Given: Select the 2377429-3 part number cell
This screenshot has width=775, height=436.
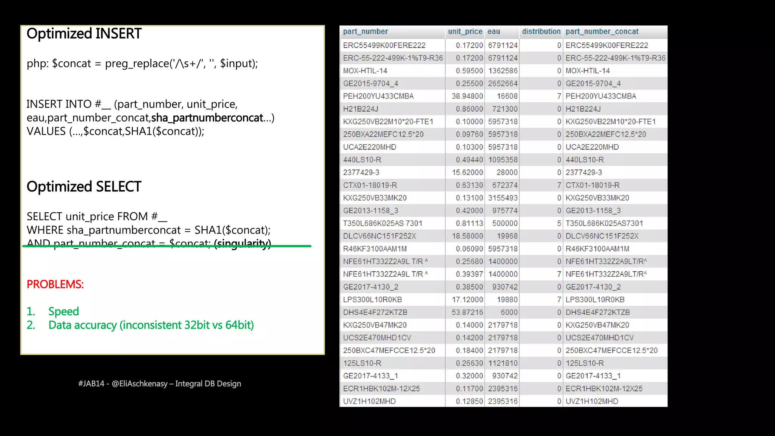Looking at the screenshot, I should (361, 173).
